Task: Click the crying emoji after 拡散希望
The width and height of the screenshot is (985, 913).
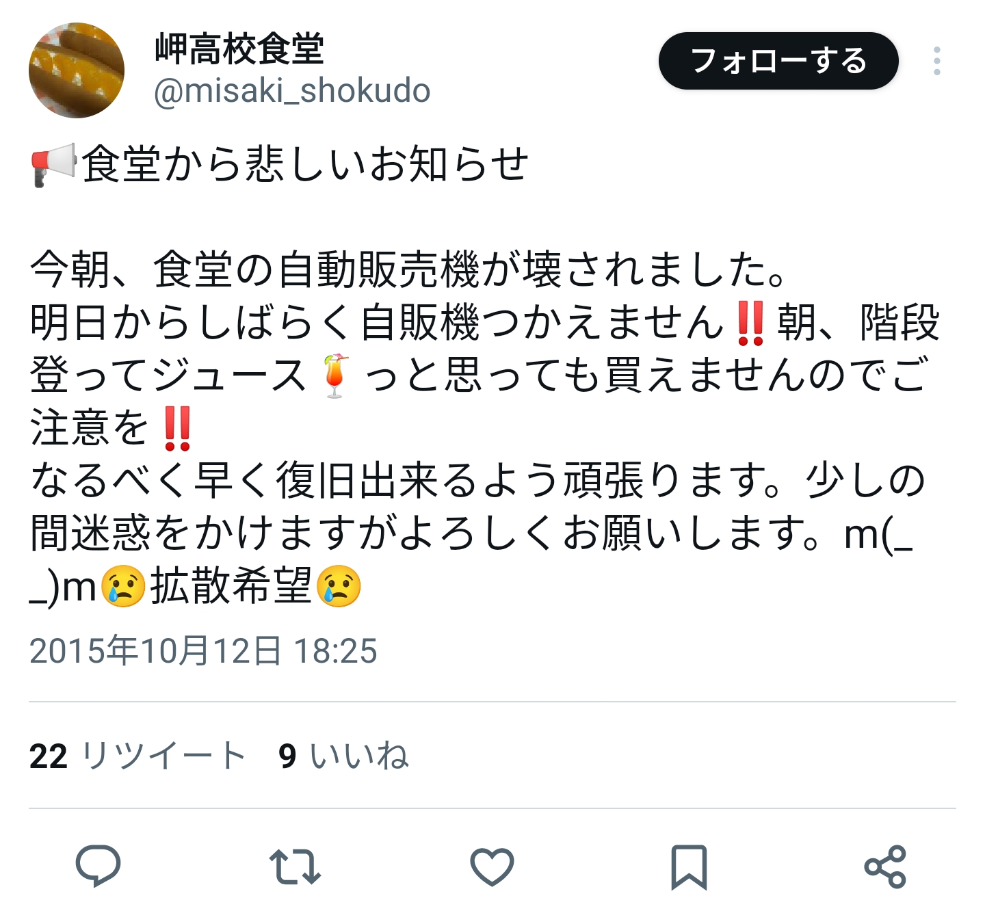Action: point(339,587)
